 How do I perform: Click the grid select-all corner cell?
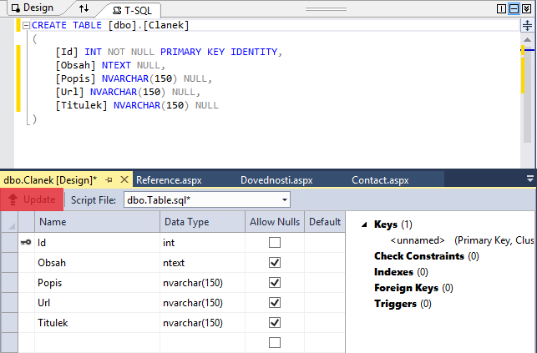pos(9,222)
